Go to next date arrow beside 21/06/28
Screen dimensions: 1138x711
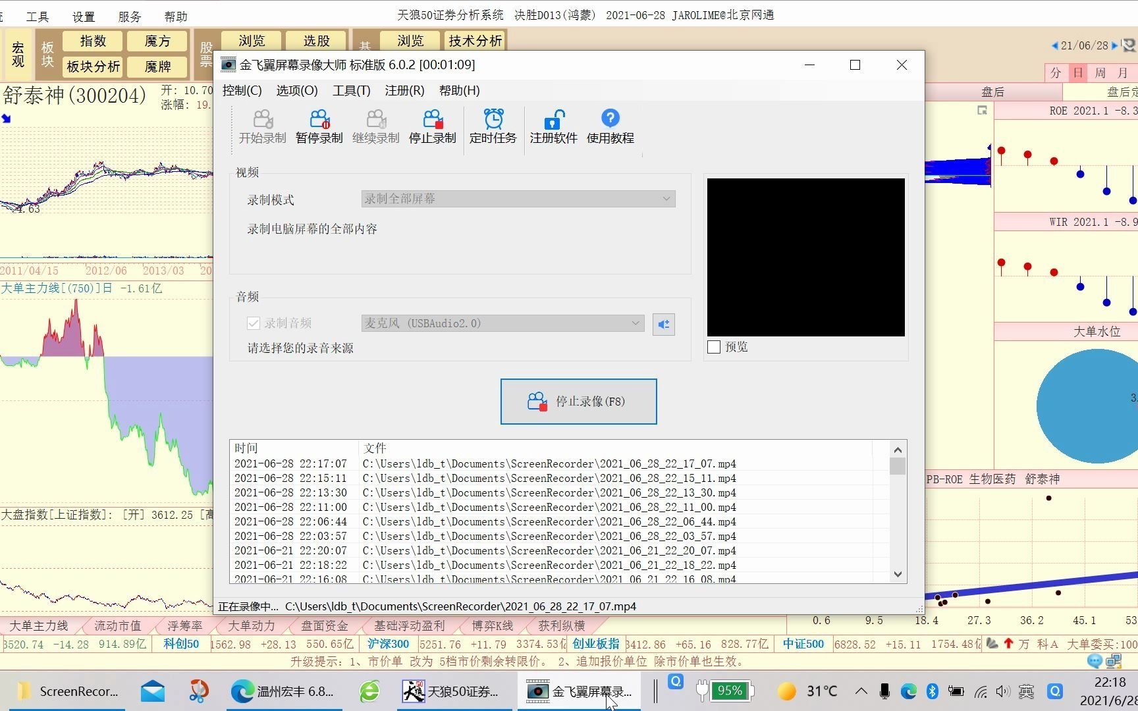point(1114,45)
